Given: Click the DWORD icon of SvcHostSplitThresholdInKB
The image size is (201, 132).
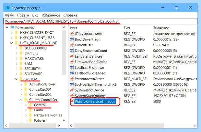Looking at the screenshot, I should [x=72, y=84].
